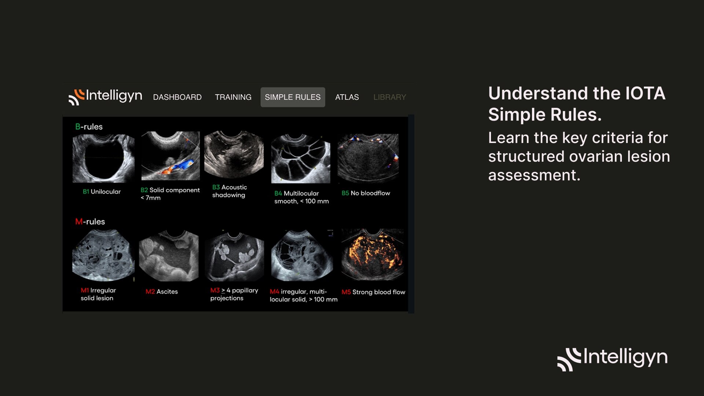Click M5 strong blood flow image
Image resolution: width=704 pixels, height=396 pixels.
tap(372, 255)
